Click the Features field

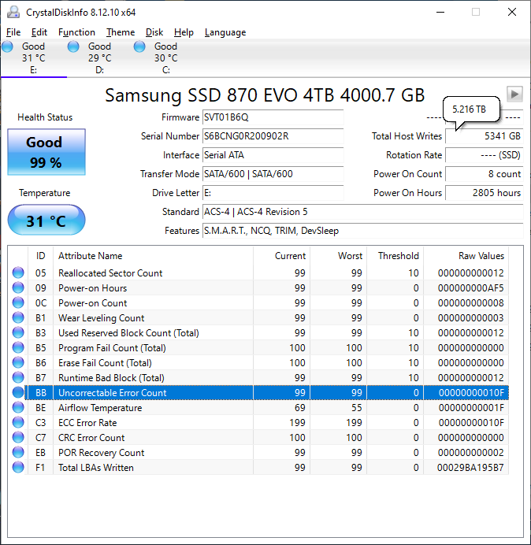click(x=362, y=231)
